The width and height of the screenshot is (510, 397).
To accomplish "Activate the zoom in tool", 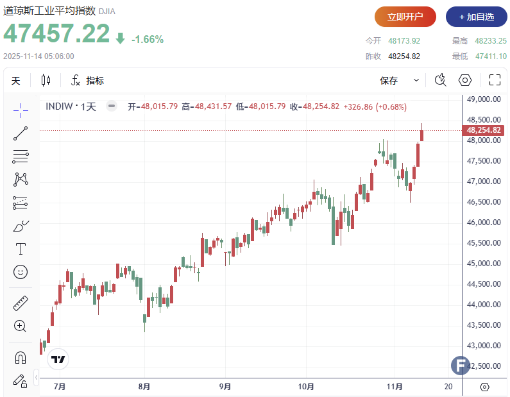I will pos(21,326).
